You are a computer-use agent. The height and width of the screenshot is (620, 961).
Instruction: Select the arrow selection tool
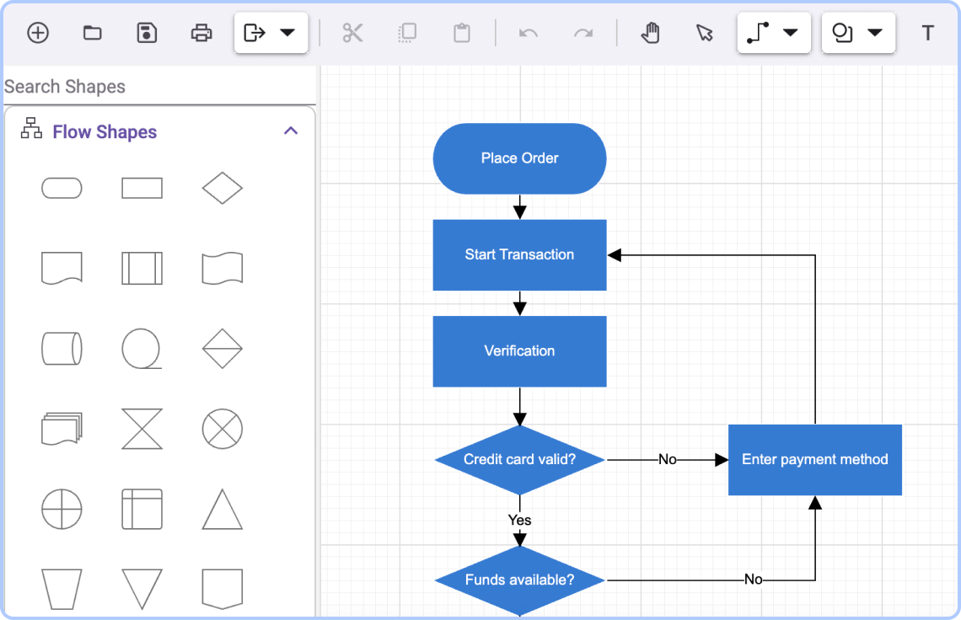point(705,32)
